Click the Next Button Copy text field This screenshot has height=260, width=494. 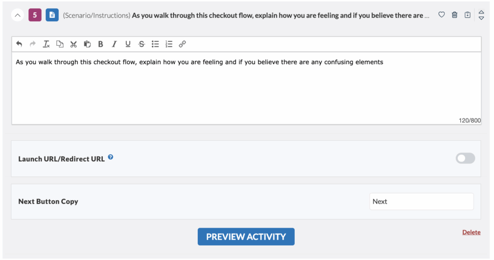click(x=421, y=202)
